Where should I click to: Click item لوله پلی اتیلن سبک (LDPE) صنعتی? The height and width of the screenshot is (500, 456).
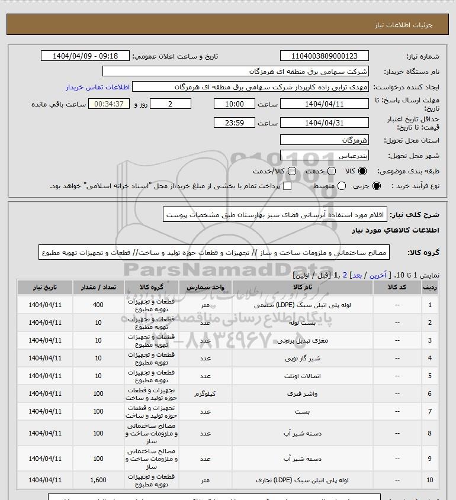pyautogui.click(x=303, y=305)
